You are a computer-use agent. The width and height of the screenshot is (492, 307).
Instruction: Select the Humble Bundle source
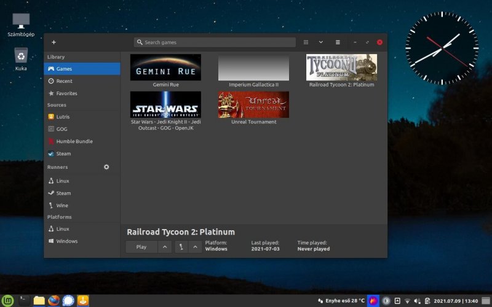pyautogui.click(x=82, y=141)
